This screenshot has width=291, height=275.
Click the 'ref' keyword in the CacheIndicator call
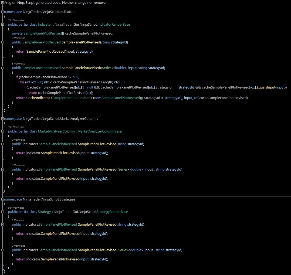tap(196, 98)
